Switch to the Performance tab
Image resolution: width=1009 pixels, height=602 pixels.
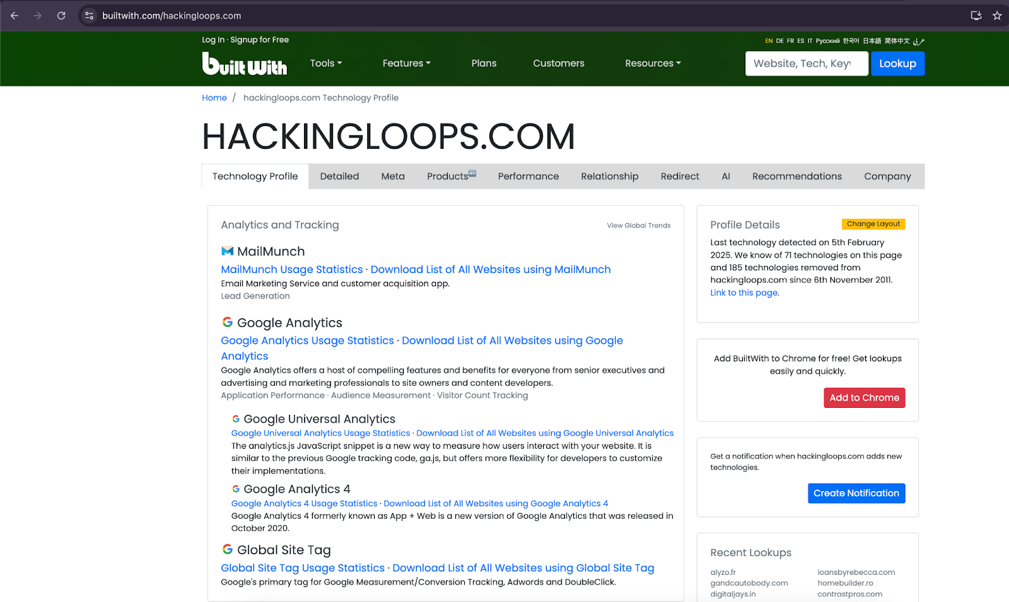(528, 177)
